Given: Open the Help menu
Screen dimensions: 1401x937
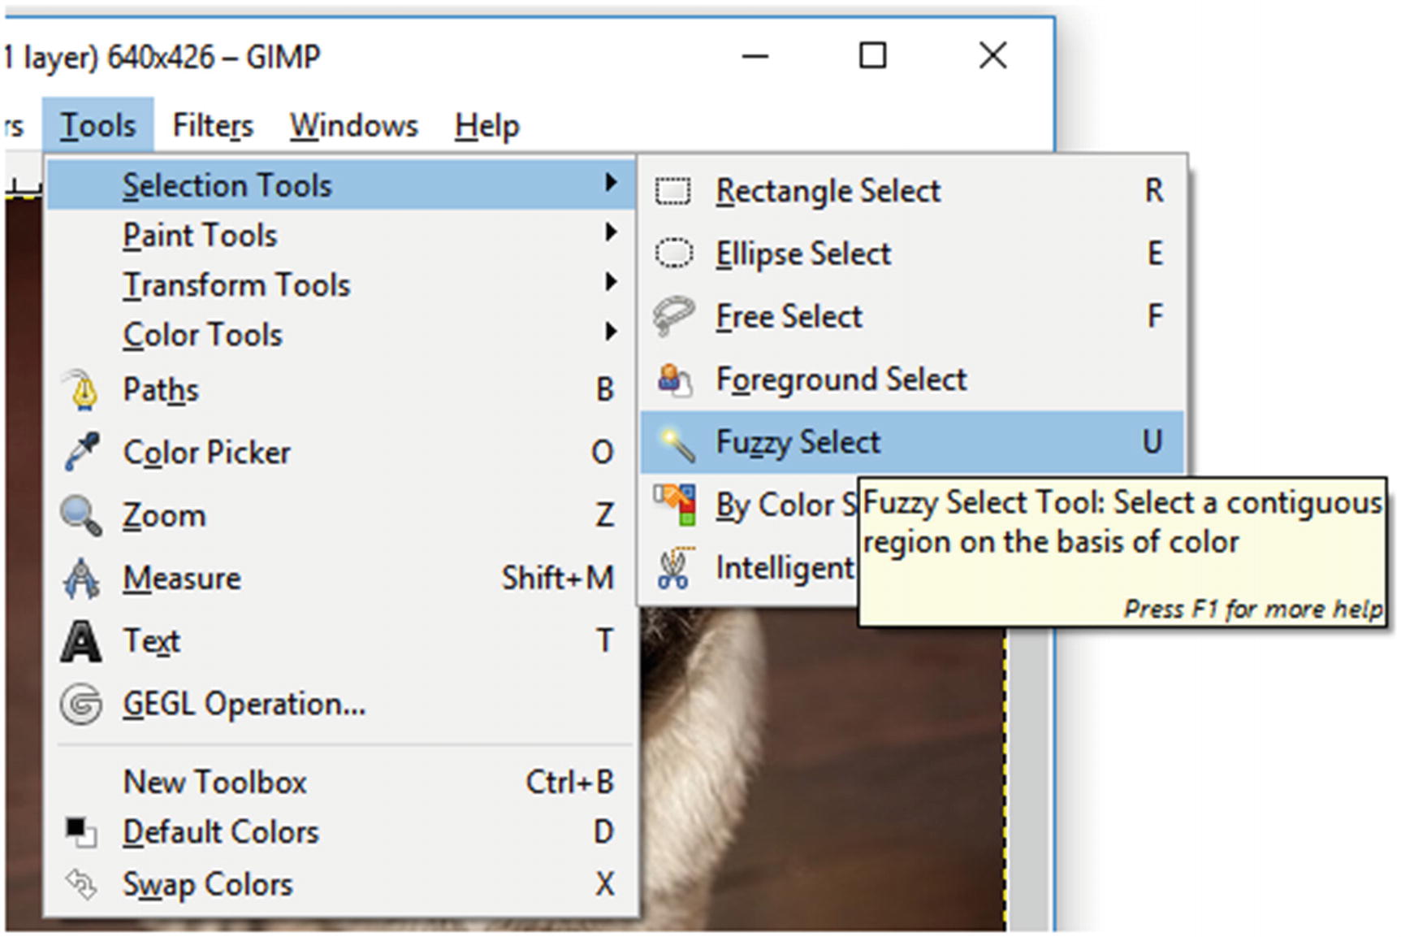Looking at the screenshot, I should (x=486, y=125).
